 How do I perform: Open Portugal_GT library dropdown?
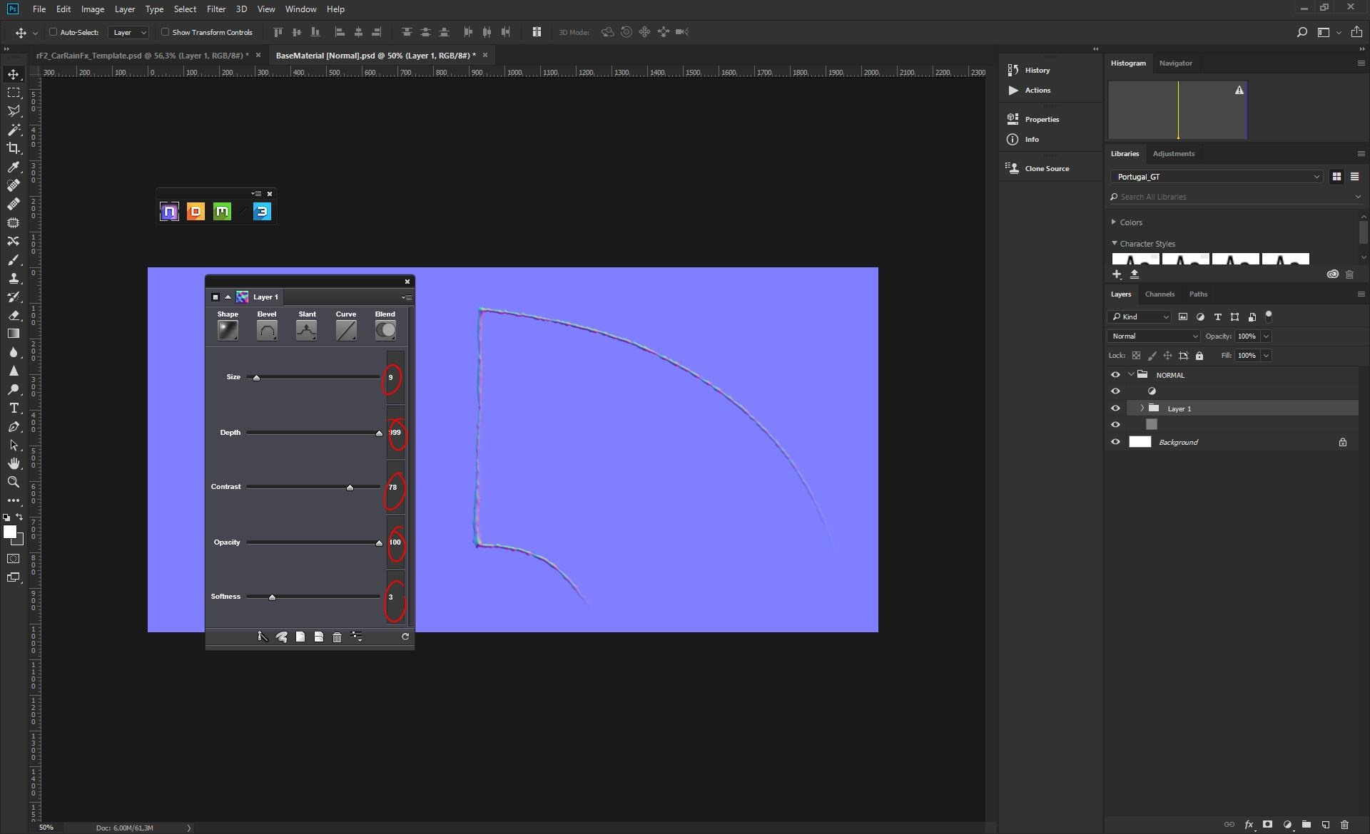coord(1217,177)
